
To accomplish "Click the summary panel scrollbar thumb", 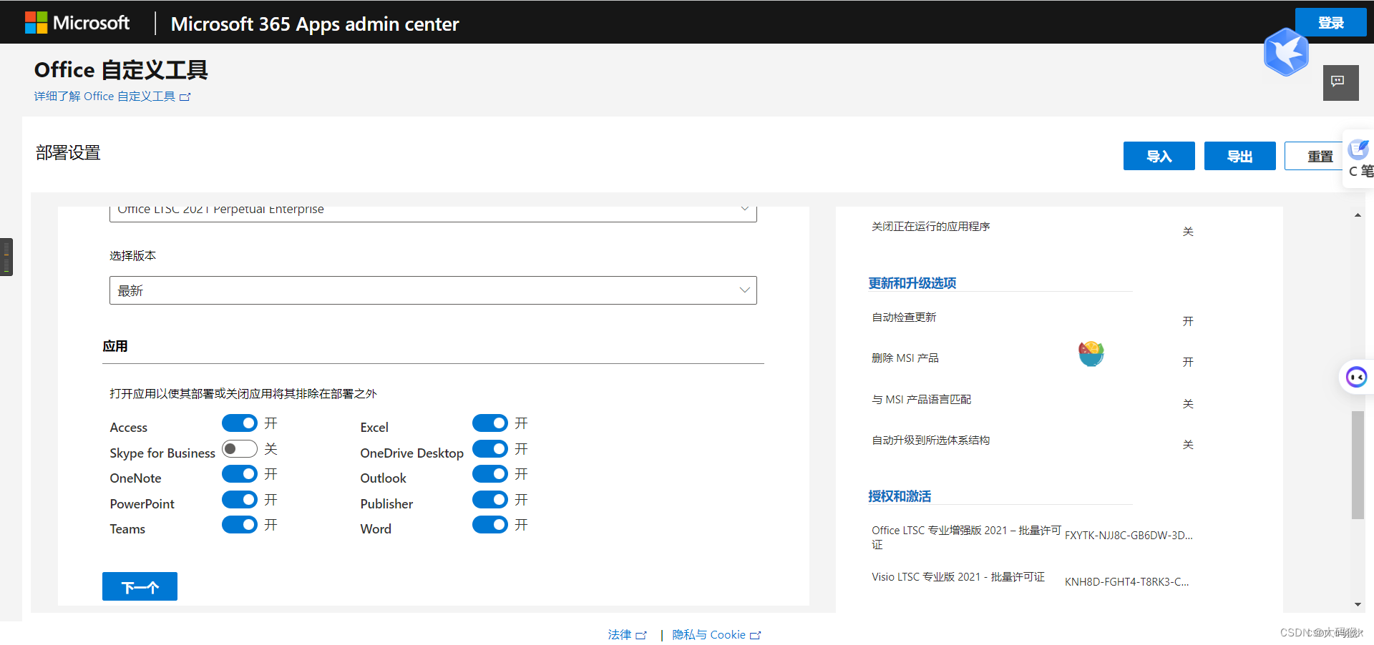I will 1358,465.
